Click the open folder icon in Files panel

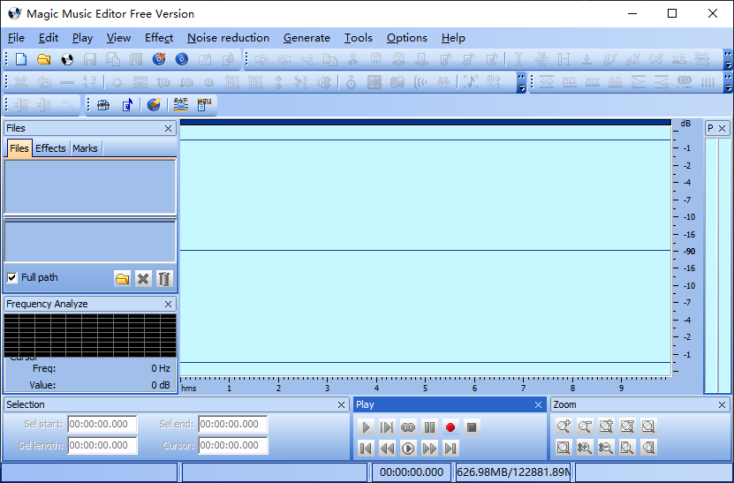click(122, 278)
